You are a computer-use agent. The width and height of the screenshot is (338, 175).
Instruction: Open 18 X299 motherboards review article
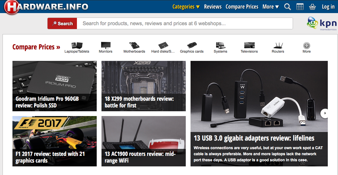[x=144, y=86]
